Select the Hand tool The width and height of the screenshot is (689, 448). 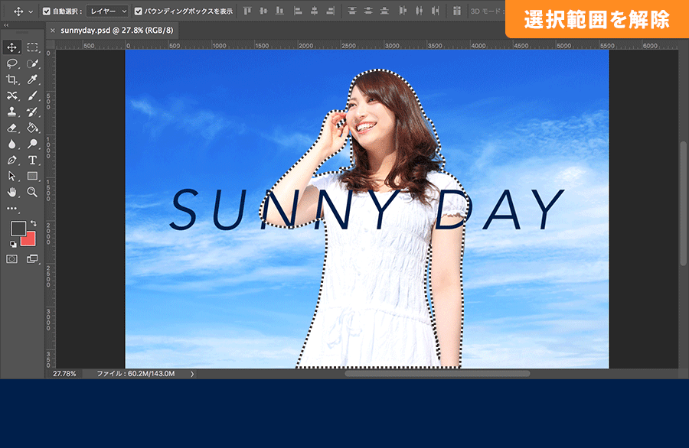11,192
